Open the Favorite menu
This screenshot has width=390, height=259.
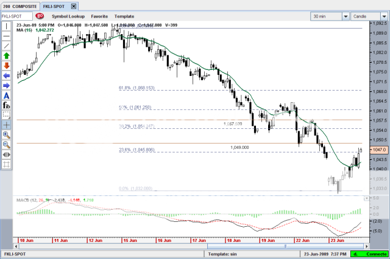[100, 15]
